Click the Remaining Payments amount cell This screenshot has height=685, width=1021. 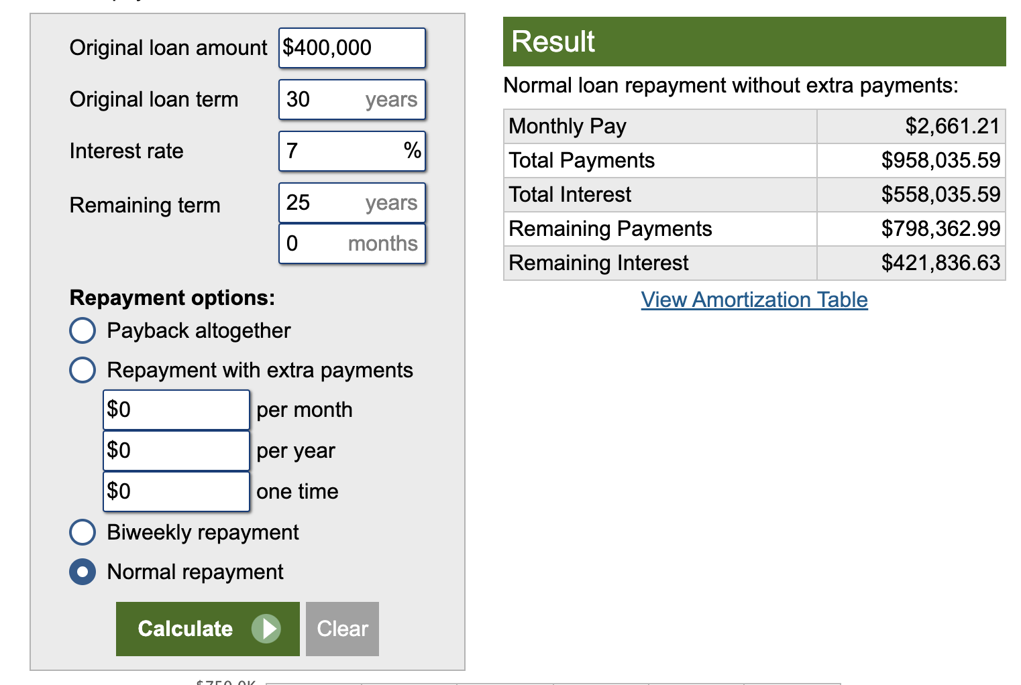point(941,229)
